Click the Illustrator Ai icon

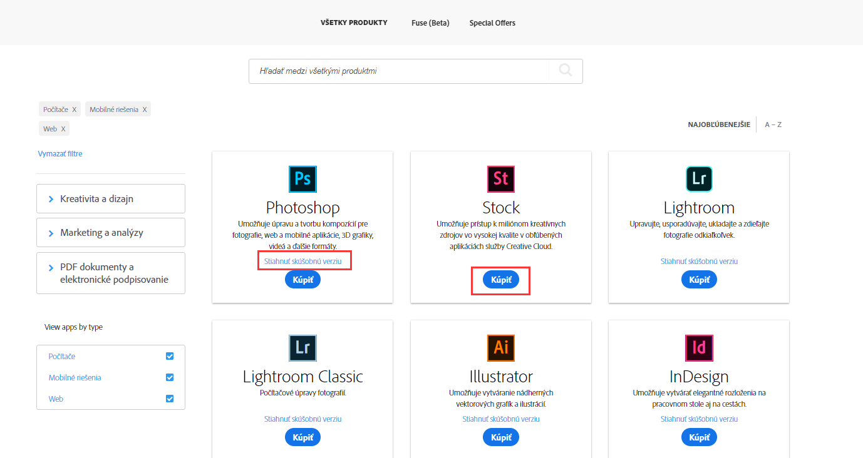point(501,348)
